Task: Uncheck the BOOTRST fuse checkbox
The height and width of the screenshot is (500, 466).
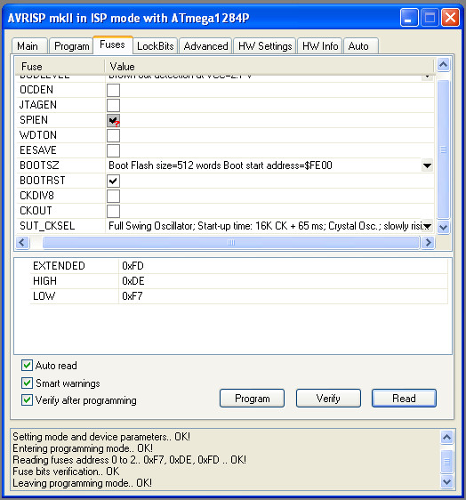Action: tap(113, 181)
